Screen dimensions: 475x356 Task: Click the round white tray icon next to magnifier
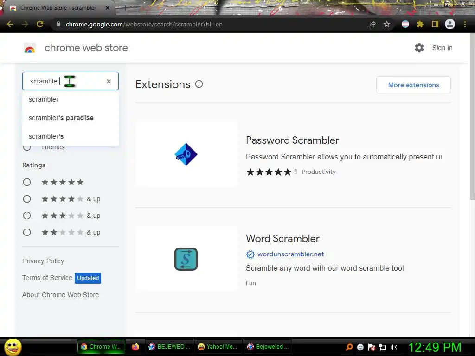[x=360, y=347]
